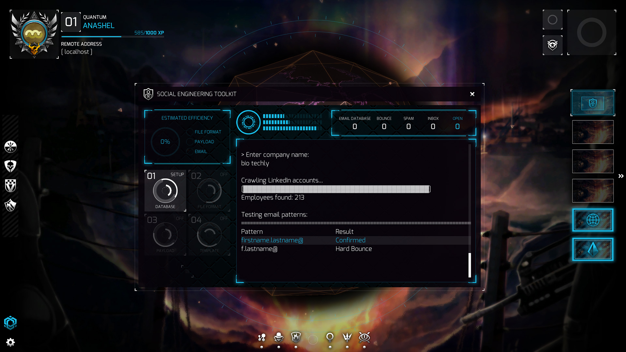This screenshot has height=352, width=626.
Task: Click the eye-with-keyhole icon in the bottom dock
Action: [365, 338]
